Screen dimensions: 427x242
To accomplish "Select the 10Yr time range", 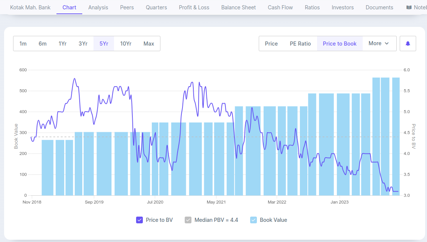I will tap(126, 44).
